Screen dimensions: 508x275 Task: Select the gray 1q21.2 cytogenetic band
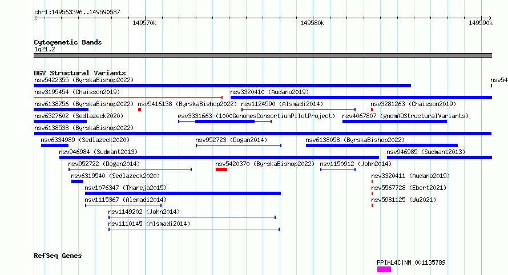pos(263,55)
